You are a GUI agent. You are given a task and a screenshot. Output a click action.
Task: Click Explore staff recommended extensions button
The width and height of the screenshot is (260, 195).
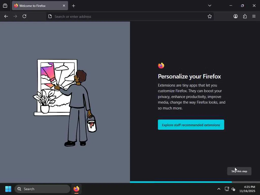191,125
